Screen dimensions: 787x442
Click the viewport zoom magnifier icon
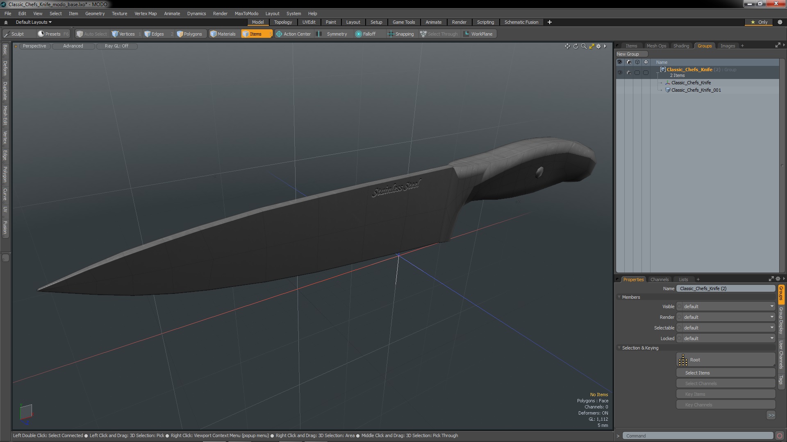click(x=584, y=46)
